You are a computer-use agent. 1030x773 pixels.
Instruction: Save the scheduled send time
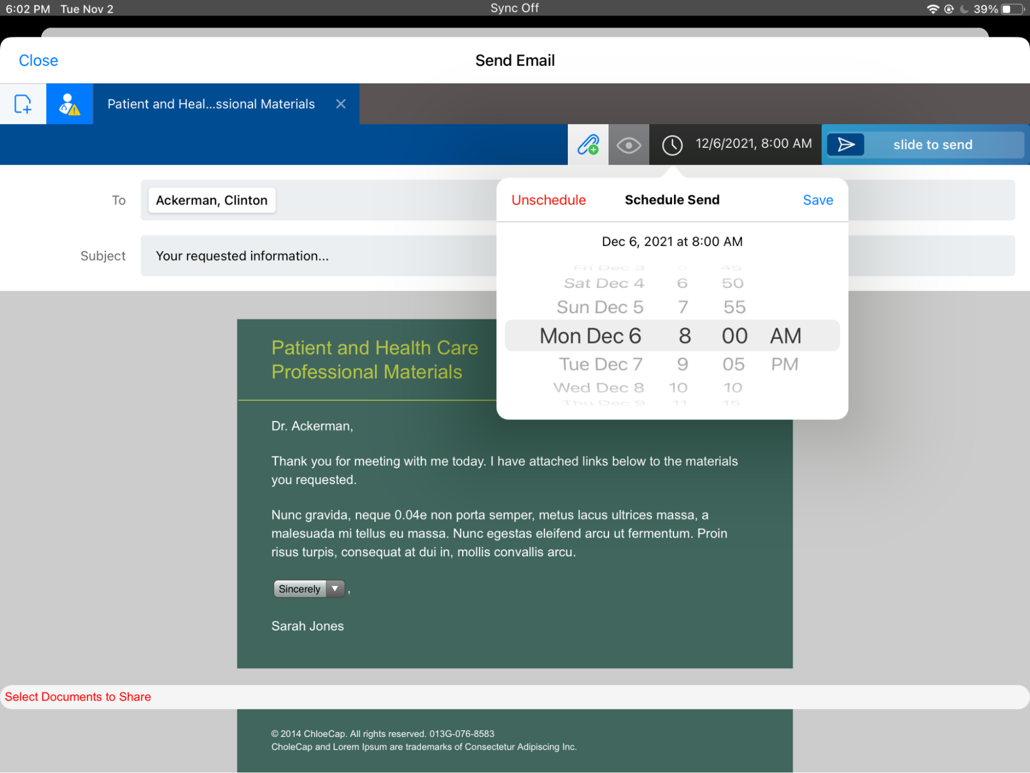818,200
